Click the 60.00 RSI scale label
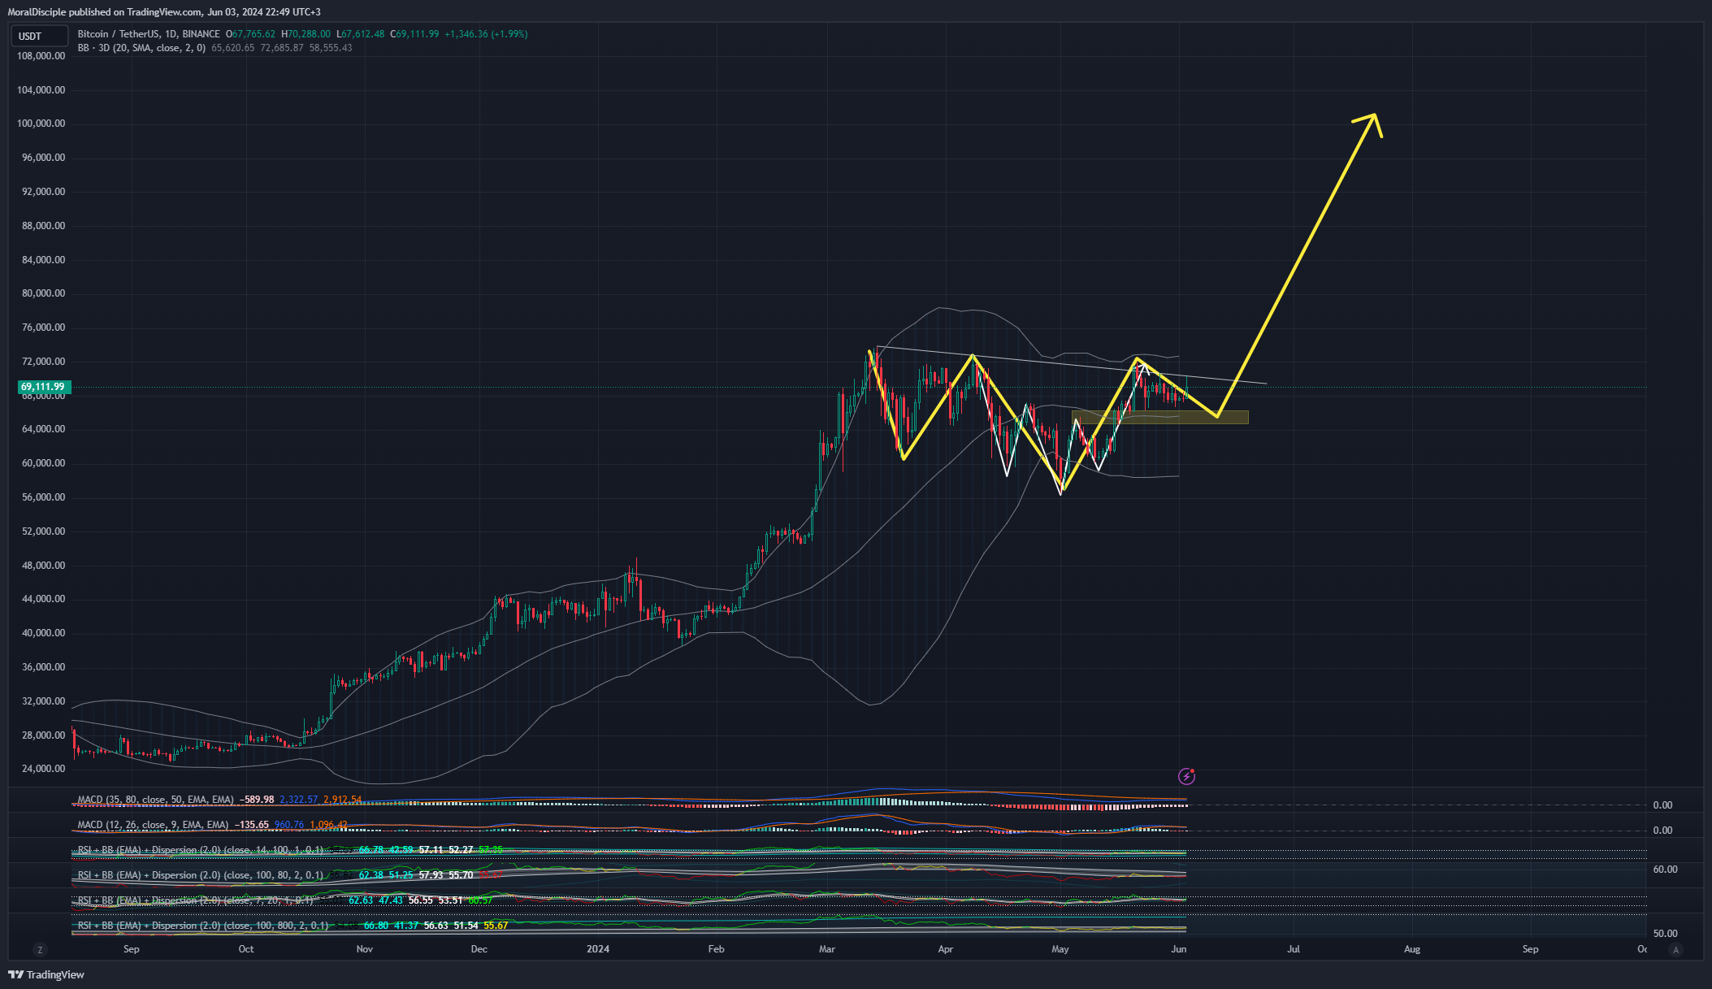The image size is (1712, 989). [1665, 870]
